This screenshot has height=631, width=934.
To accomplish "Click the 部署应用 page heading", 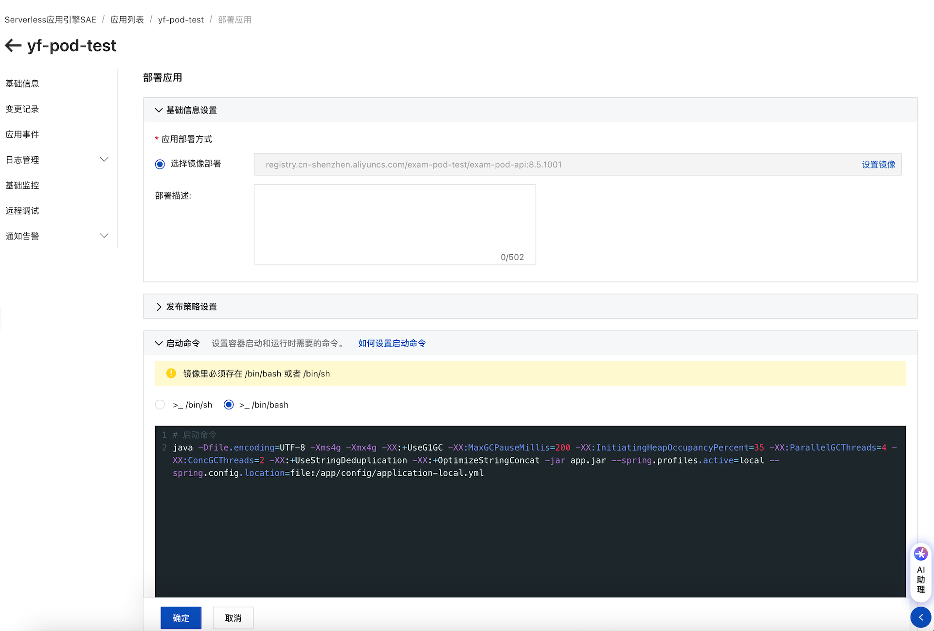I will click(x=162, y=78).
